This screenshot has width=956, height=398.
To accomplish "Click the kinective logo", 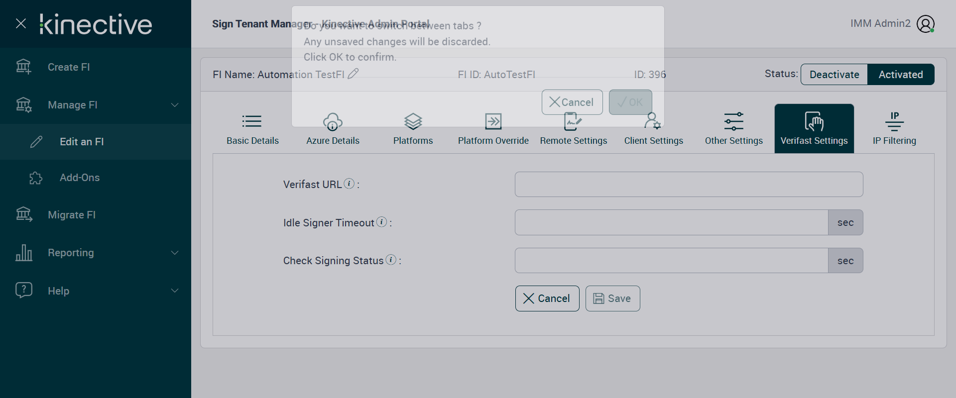I will pos(96,24).
